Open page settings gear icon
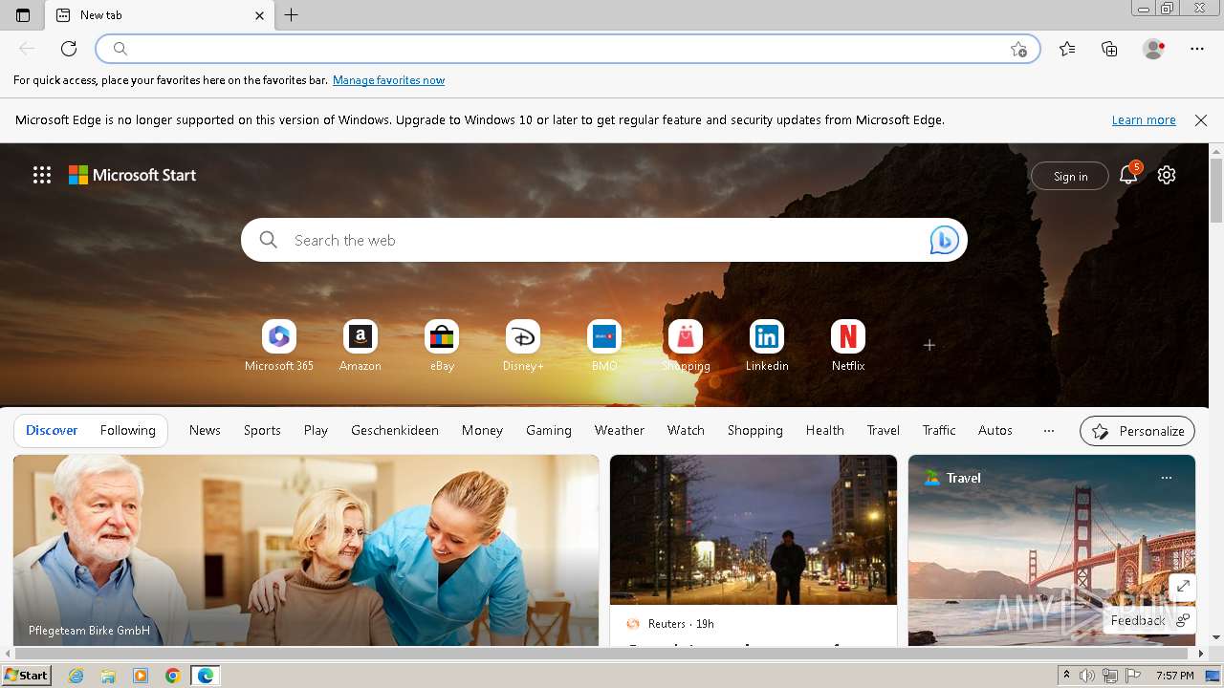 (1167, 175)
